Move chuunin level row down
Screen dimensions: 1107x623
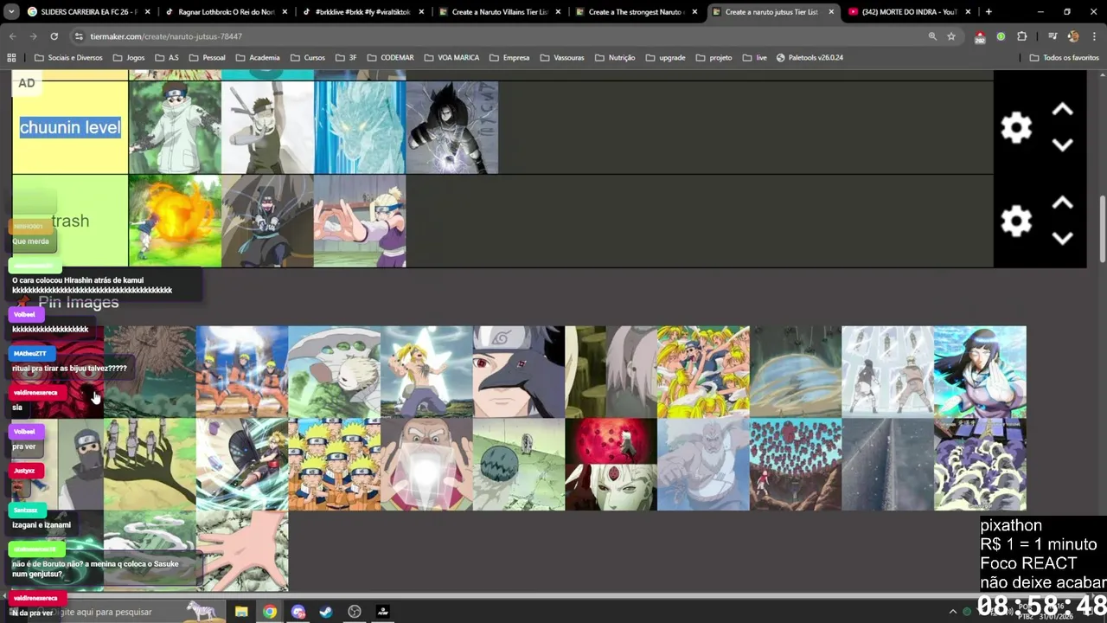(1062, 145)
